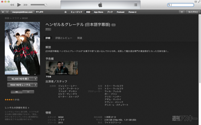
Task: Click the fast-forward button
Action: 26,5
